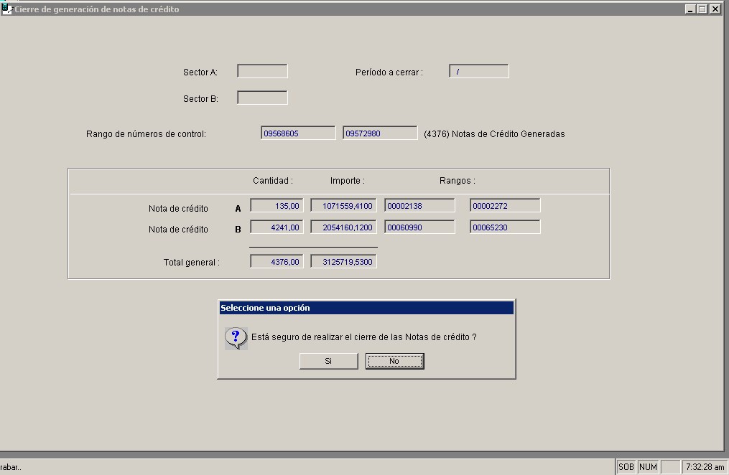Minimize the credit notes closing window

pos(690,9)
